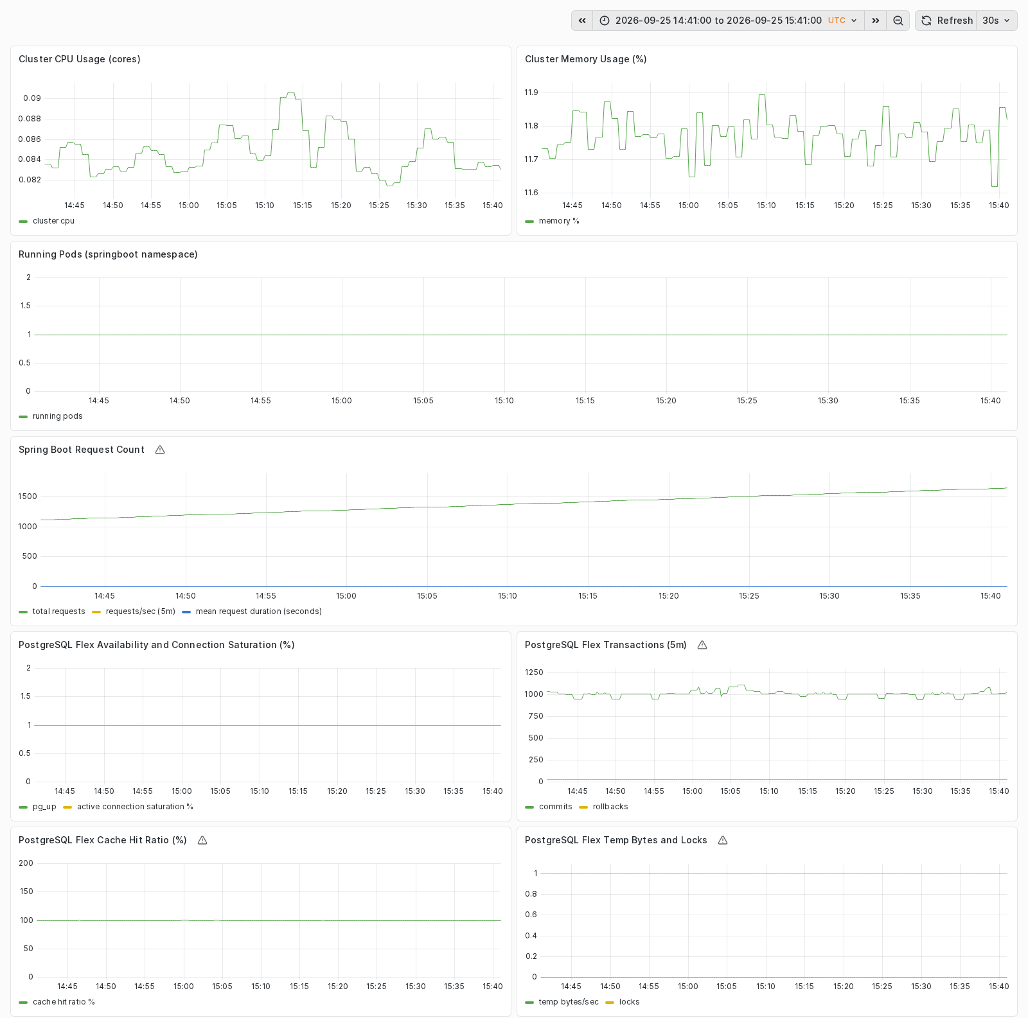Toggle the total requests legend series
Image resolution: width=1028 pixels, height=1018 pixels.
[58, 611]
